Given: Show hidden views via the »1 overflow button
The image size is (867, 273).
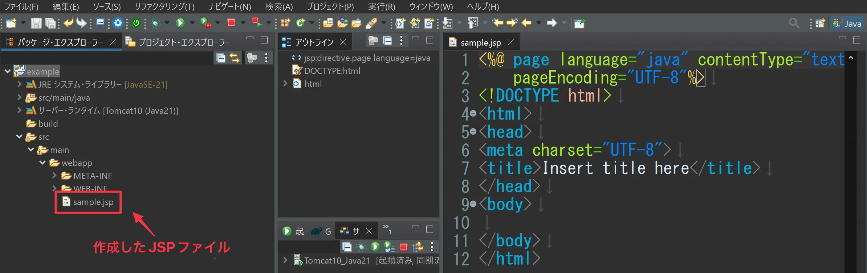Looking at the screenshot, I should (387, 229).
